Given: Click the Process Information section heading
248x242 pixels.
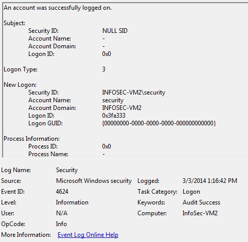Looking at the screenshot, I should [31, 139].
